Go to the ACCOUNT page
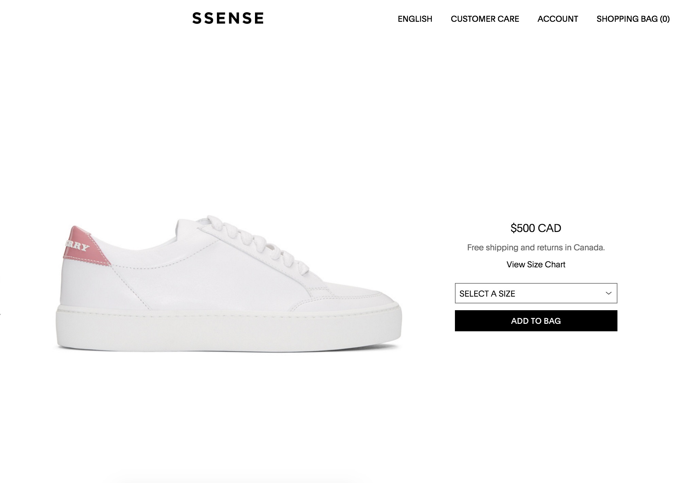This screenshot has width=680, height=483. [x=558, y=19]
